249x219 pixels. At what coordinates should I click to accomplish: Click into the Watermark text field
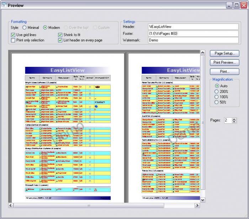(x=193, y=40)
